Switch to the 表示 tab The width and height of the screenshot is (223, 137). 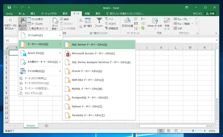pyautogui.click(x=98, y=14)
